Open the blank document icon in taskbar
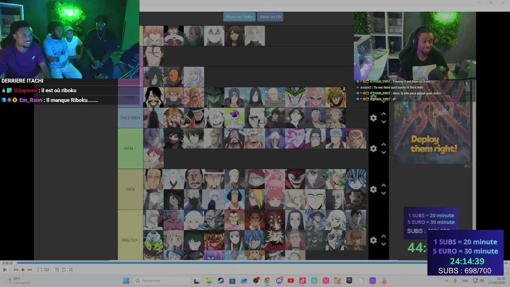This screenshot has width=510, height=287. [361, 281]
